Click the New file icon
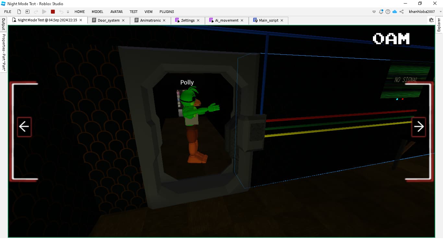Viewport: 443px width, 241px height. pyautogui.click(x=19, y=12)
